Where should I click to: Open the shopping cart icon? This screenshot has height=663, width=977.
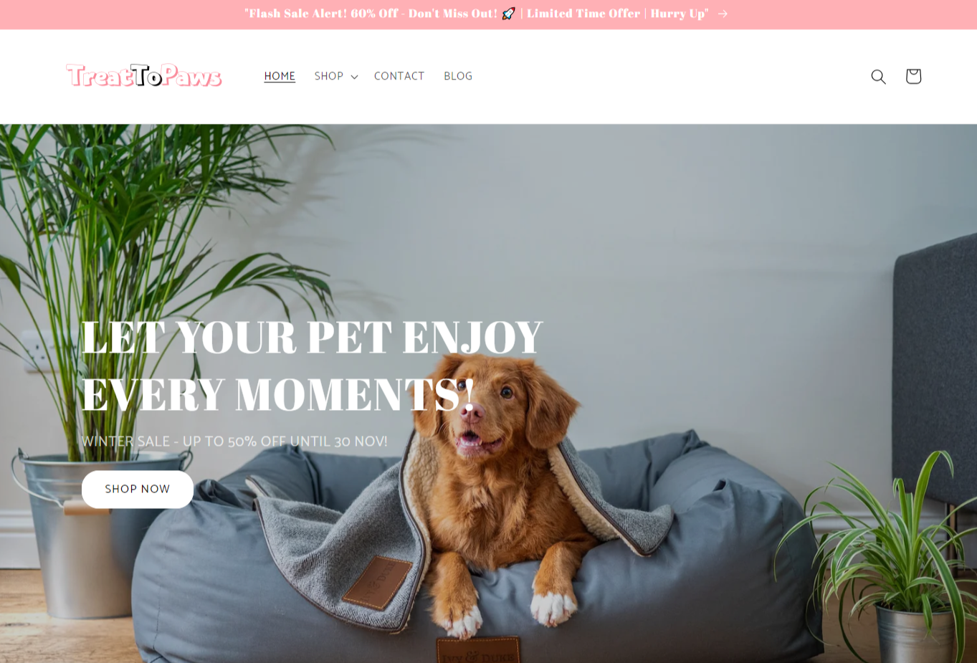(x=913, y=76)
